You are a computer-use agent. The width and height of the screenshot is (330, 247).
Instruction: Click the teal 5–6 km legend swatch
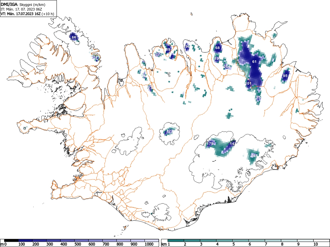[240, 240]
